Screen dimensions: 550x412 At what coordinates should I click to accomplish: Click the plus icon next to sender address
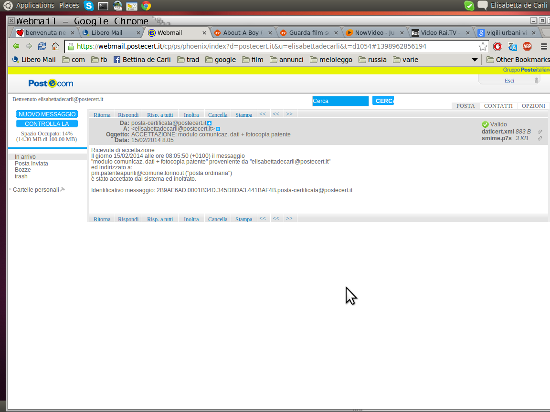(209, 123)
